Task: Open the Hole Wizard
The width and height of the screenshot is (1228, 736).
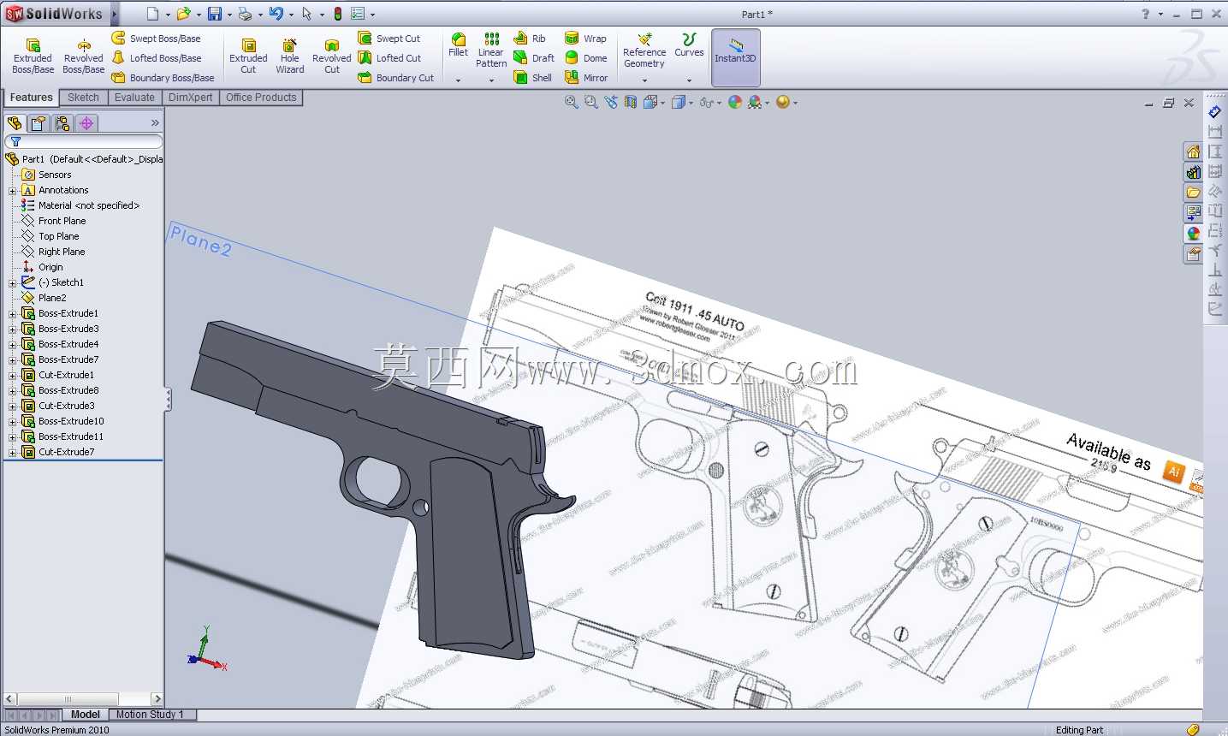Action: [x=289, y=56]
